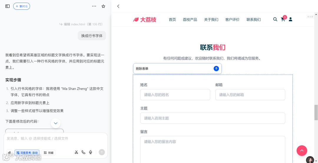Submit the 删除表单 prompt with blue arrow
318x163 pixels.
click(216, 69)
